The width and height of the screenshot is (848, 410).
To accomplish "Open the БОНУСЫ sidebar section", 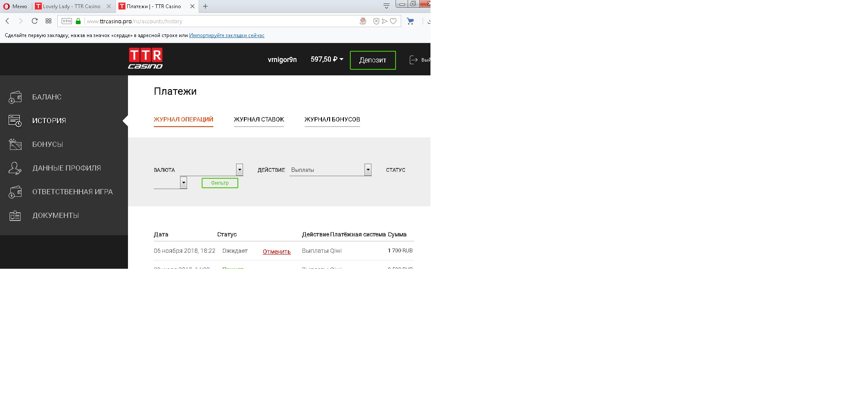I will click(x=47, y=145).
